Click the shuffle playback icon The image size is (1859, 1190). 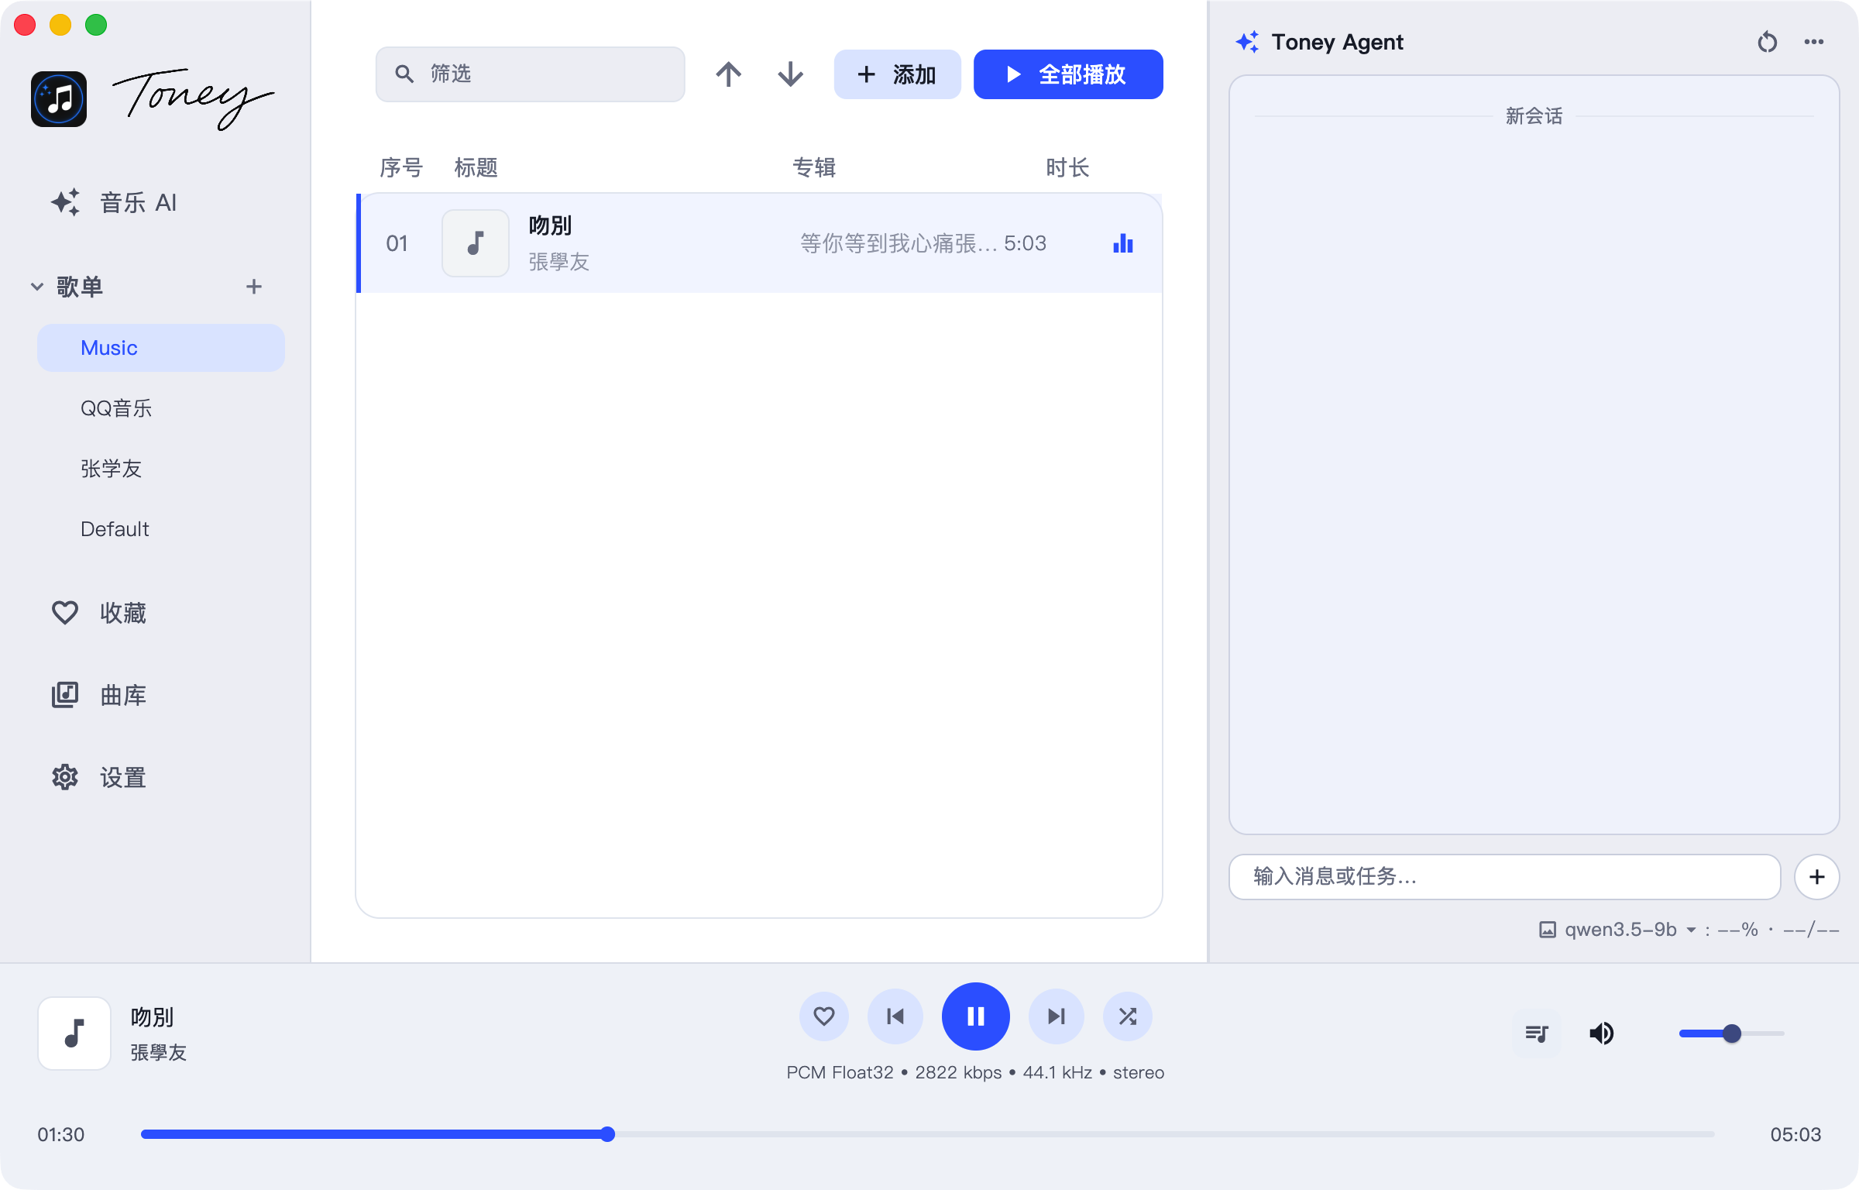pos(1128,1016)
